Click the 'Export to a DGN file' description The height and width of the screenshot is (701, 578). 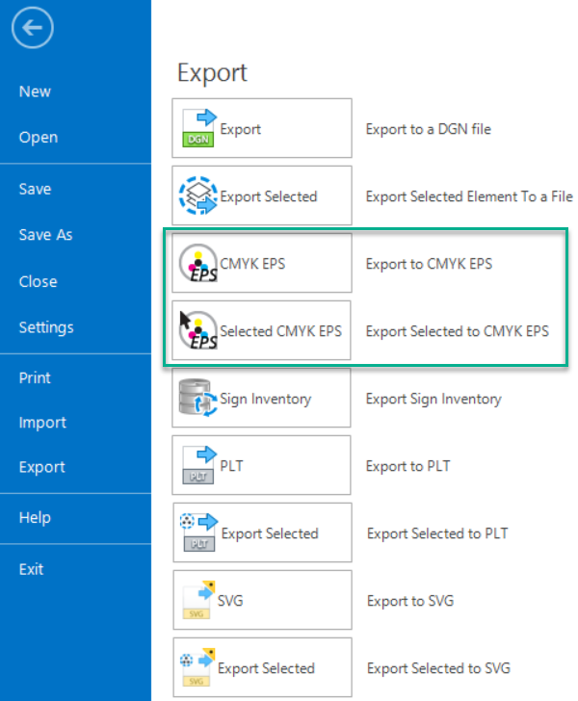coord(428,129)
